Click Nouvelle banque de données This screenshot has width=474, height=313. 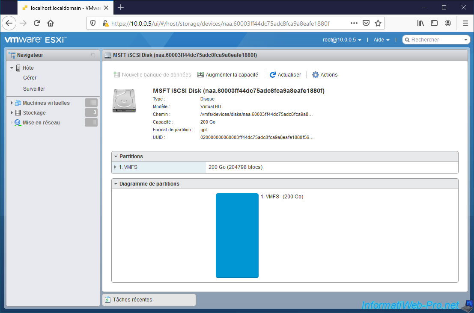click(152, 74)
